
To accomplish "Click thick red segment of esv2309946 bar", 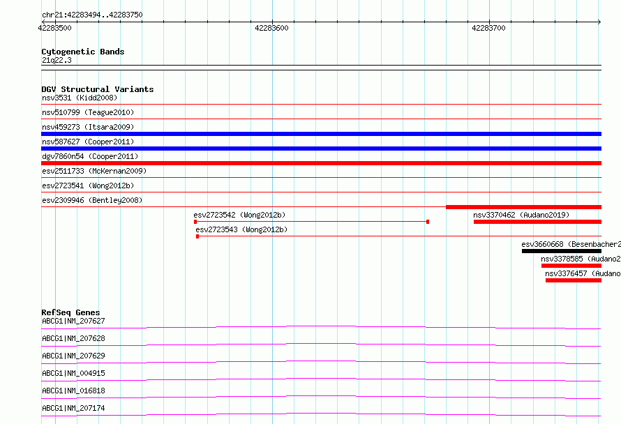I will point(523,207).
